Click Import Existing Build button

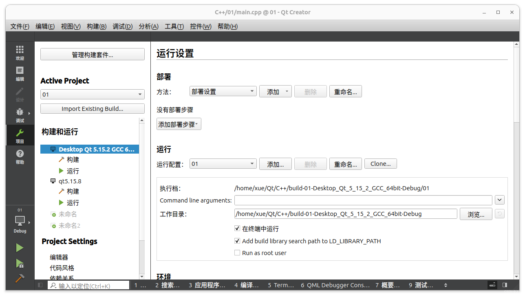tap(93, 109)
